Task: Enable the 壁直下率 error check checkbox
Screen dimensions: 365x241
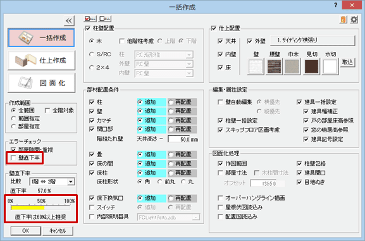Action: [13, 158]
